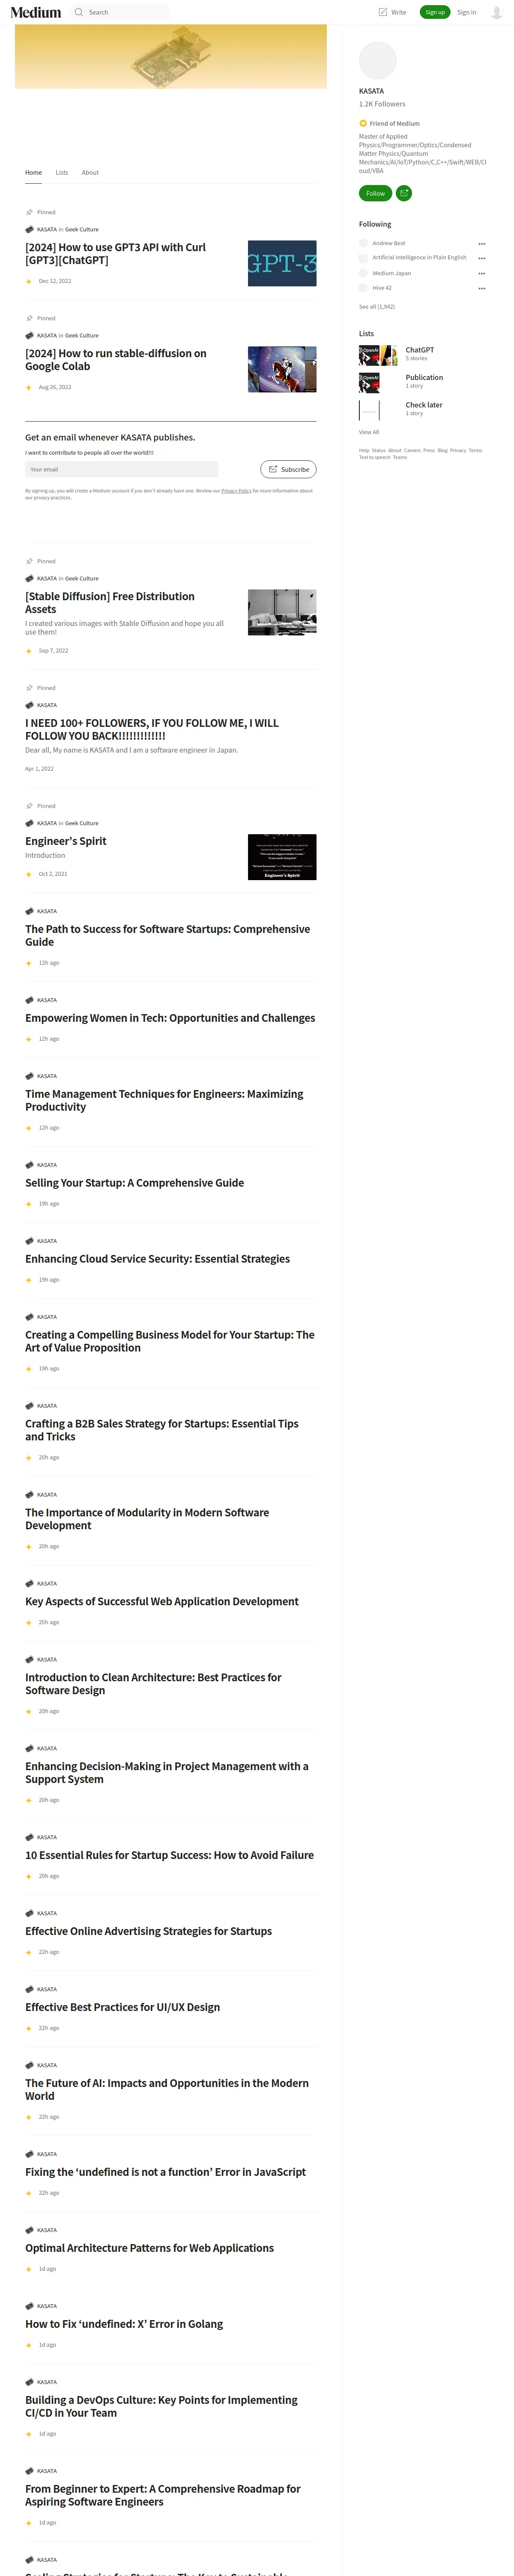Screen dimensions: 514x2576
Task: Click the Sign up button
Action: (x=435, y=12)
